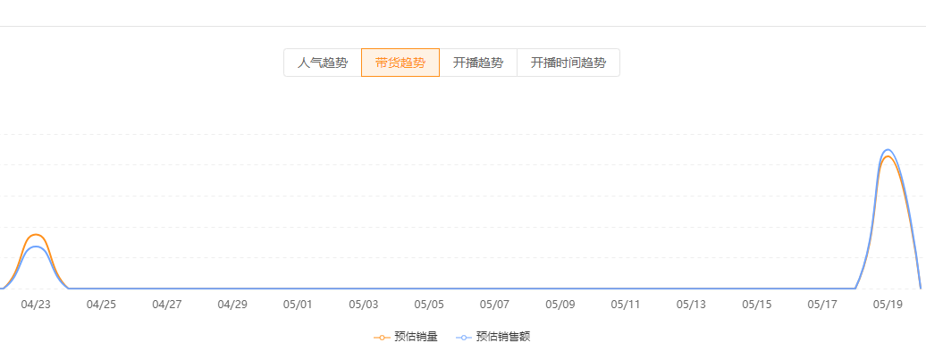Select the 05/13 axis date label
This screenshot has width=926, height=343.
[x=691, y=305]
